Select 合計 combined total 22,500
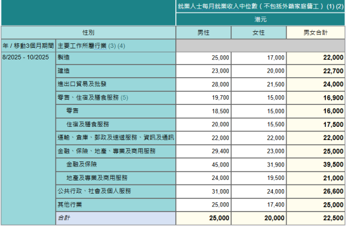 (315, 218)
